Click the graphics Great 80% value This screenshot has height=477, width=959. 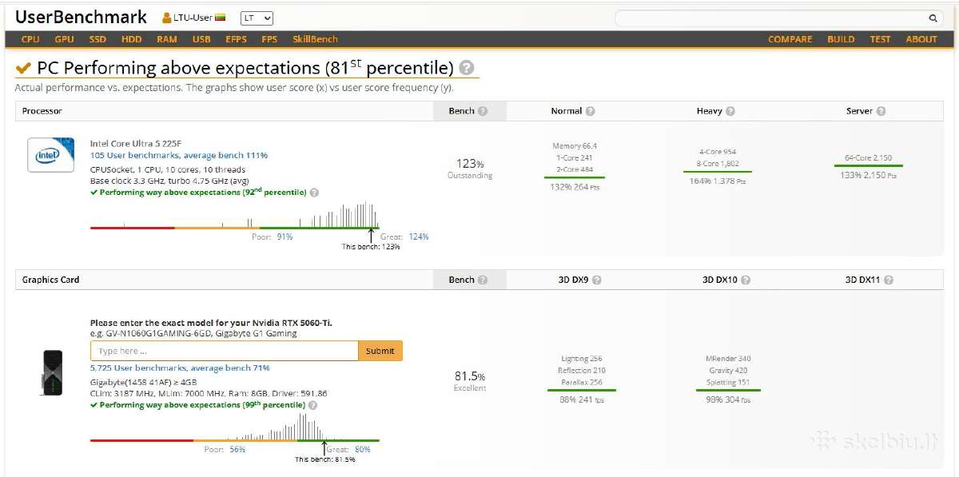[363, 449]
